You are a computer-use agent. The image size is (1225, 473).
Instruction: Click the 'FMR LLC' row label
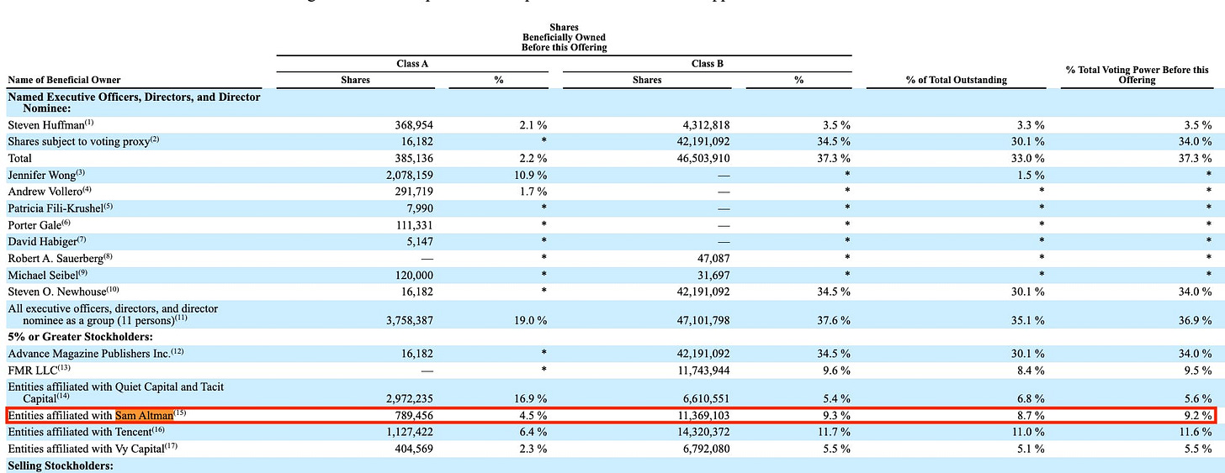38,370
